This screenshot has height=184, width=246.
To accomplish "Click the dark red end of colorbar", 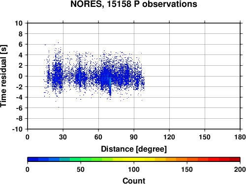I will coord(235,159).
